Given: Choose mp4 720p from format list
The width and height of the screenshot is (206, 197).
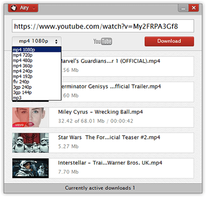Looking at the screenshot, I should pyautogui.click(x=36, y=55).
